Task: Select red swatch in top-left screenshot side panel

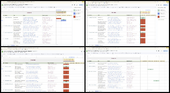Action: pos(74,17)
